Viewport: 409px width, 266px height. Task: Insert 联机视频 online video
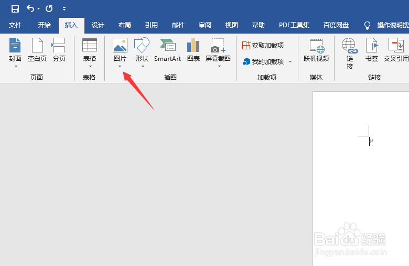click(x=316, y=50)
